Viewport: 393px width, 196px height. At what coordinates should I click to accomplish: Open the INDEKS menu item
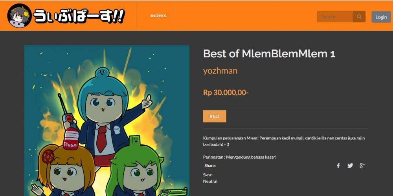pyautogui.click(x=158, y=16)
